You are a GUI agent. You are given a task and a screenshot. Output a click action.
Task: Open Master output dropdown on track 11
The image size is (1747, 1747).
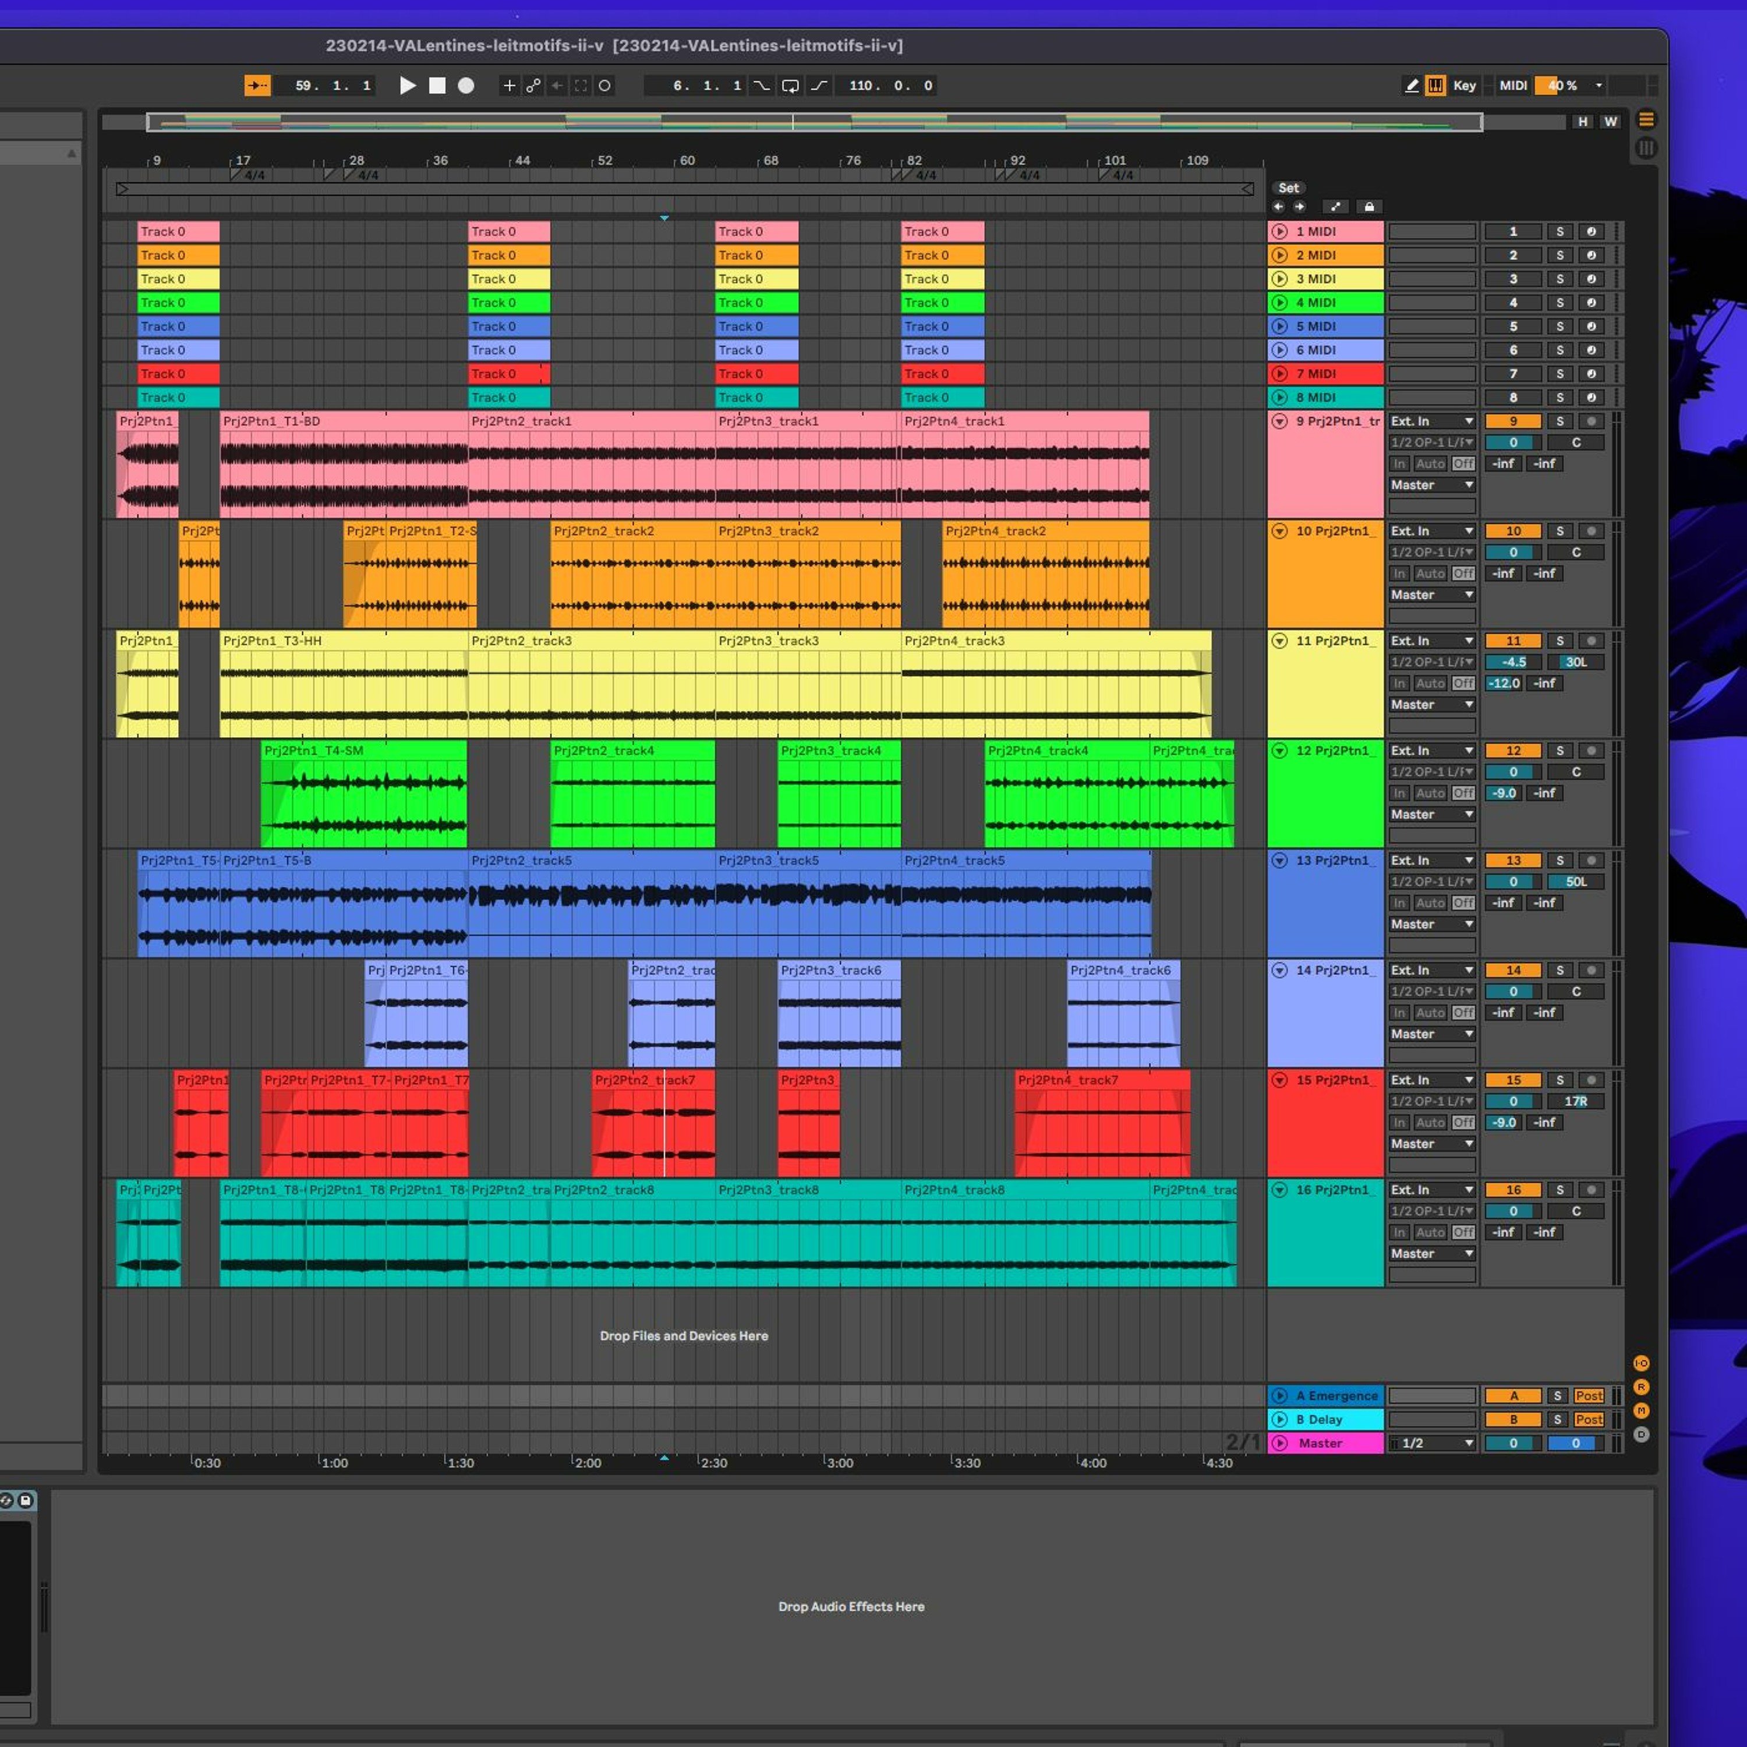coord(1433,705)
